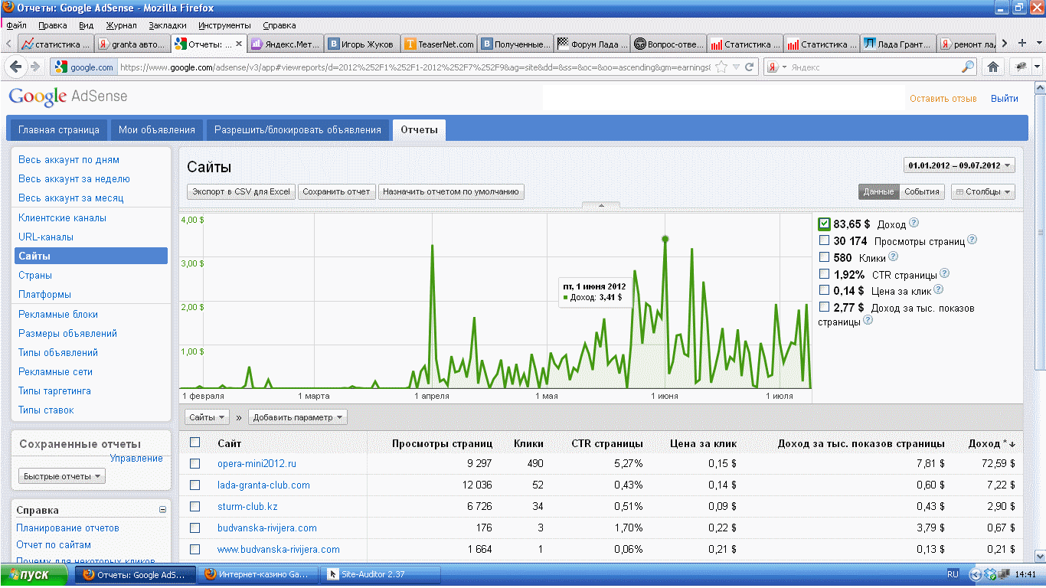Image resolution: width=1046 pixels, height=588 pixels.
Task: Click the RU language indicator in tray
Action: click(953, 574)
